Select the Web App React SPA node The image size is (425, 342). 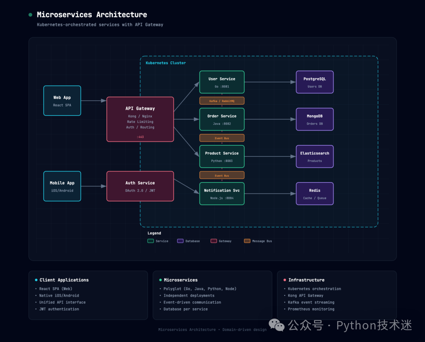click(x=62, y=101)
